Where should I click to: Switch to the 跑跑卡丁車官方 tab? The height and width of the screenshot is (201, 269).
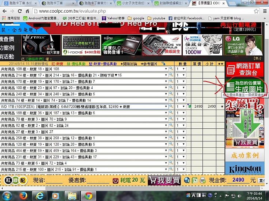pyautogui.click(x=96, y=3)
